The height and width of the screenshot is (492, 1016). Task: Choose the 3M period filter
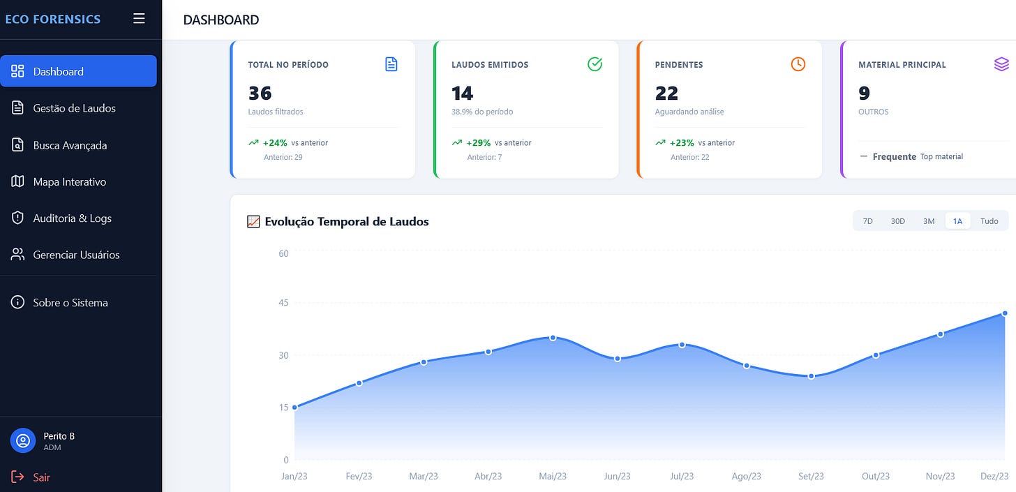pos(929,221)
